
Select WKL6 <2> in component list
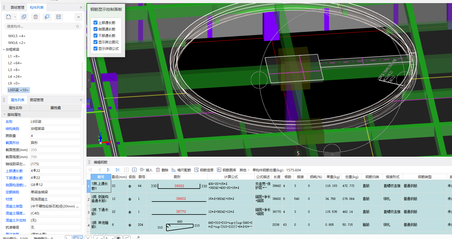point(17,43)
